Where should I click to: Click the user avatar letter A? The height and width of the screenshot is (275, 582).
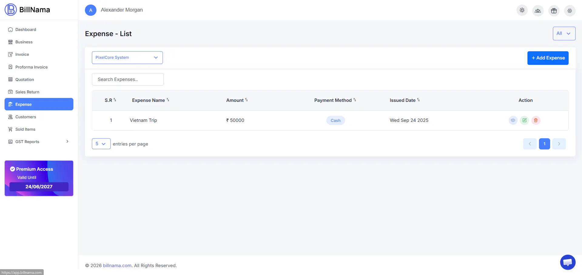(91, 10)
